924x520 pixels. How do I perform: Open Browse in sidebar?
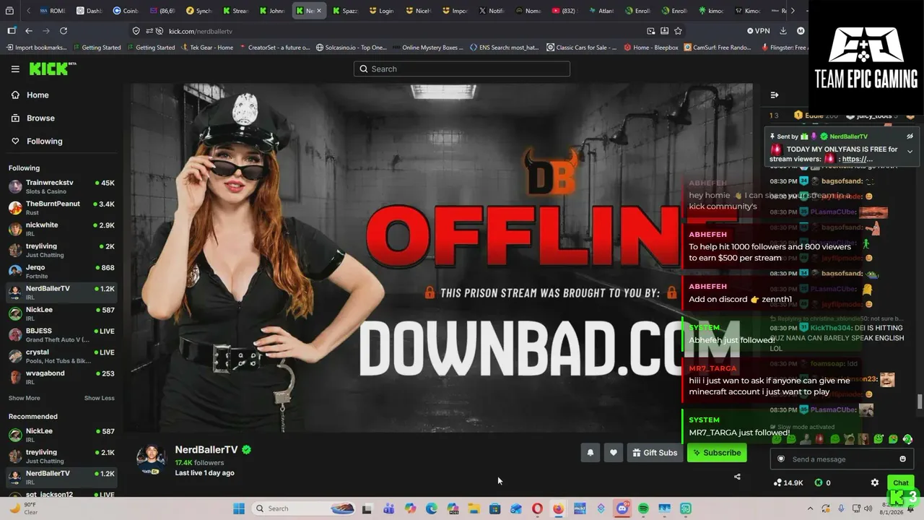click(x=40, y=118)
